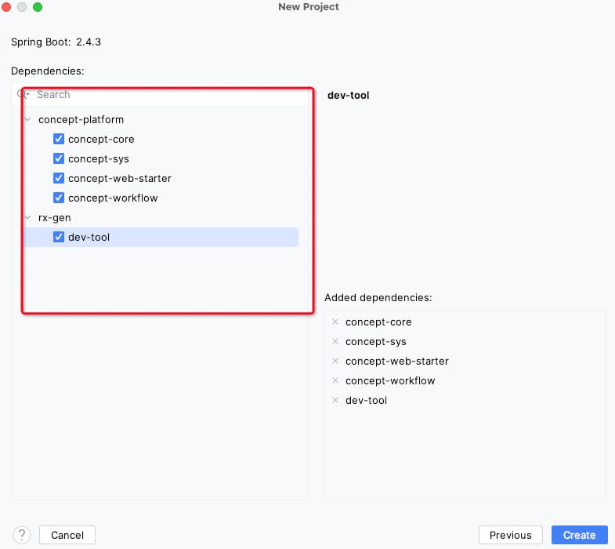This screenshot has height=549, width=615.
Task: Select the dev-tool label in the tree
Action: click(x=89, y=237)
